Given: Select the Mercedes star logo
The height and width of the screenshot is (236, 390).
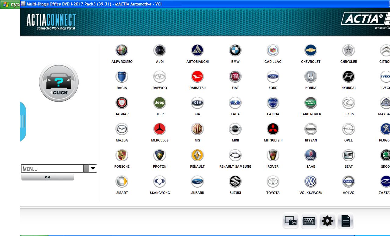Looking at the screenshot, I should pos(160,129).
